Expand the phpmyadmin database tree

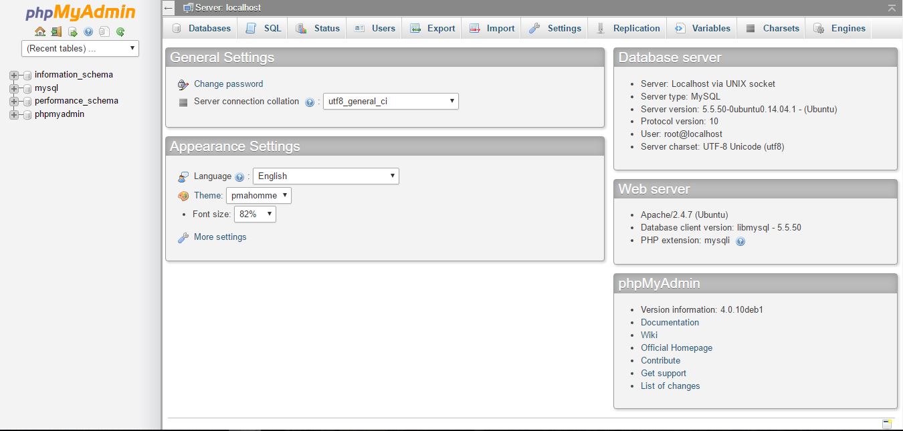tap(13, 114)
